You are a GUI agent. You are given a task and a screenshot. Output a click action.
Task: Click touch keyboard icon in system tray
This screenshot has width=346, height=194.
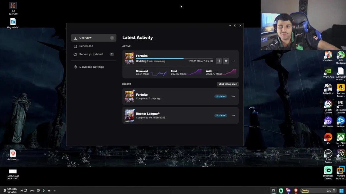tap(38, 190)
